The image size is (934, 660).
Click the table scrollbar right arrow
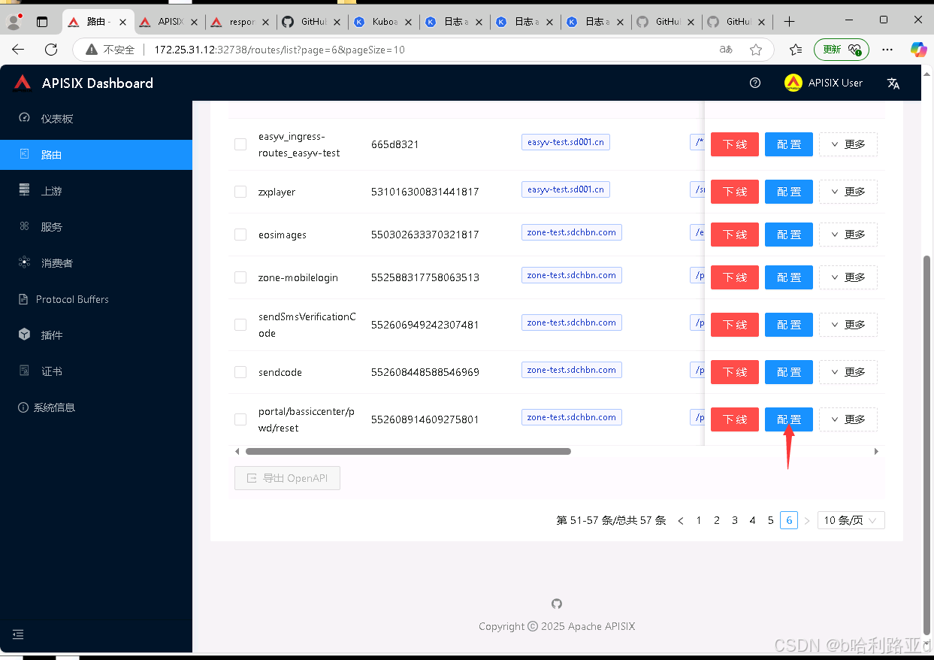[876, 452]
